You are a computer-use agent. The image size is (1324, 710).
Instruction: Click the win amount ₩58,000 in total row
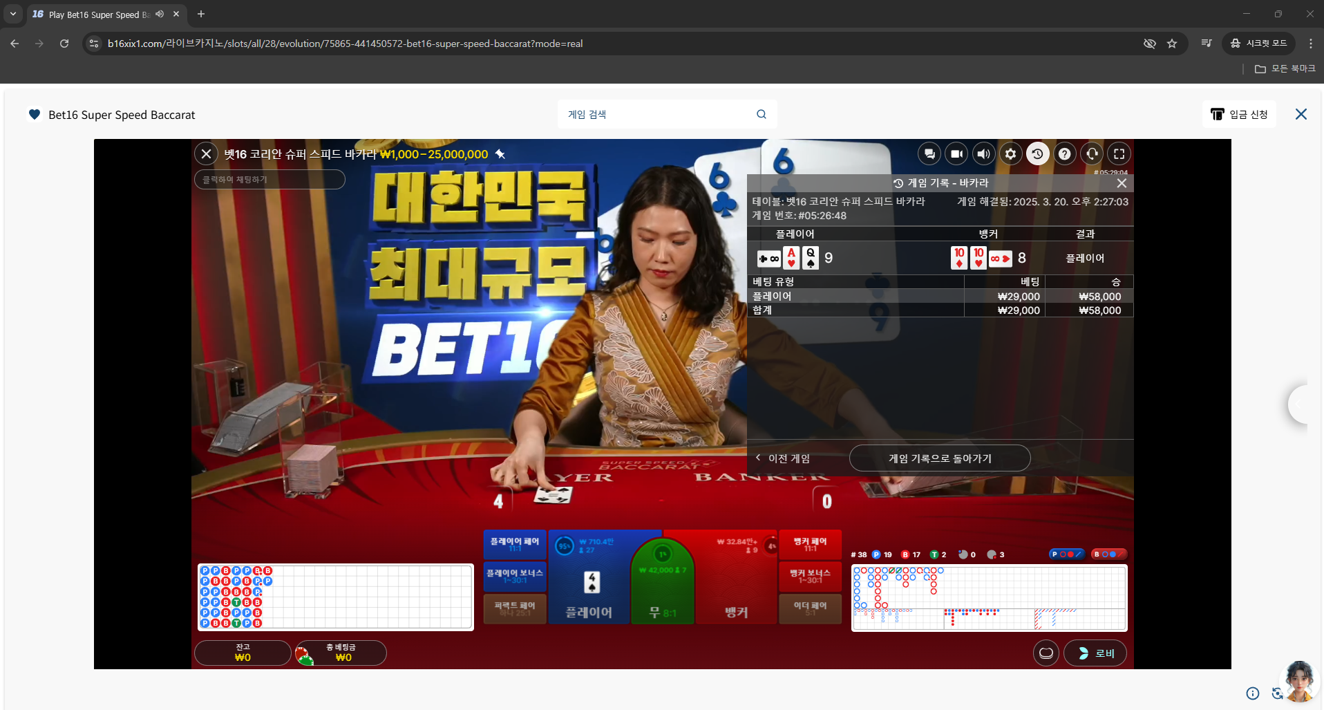tap(1100, 310)
